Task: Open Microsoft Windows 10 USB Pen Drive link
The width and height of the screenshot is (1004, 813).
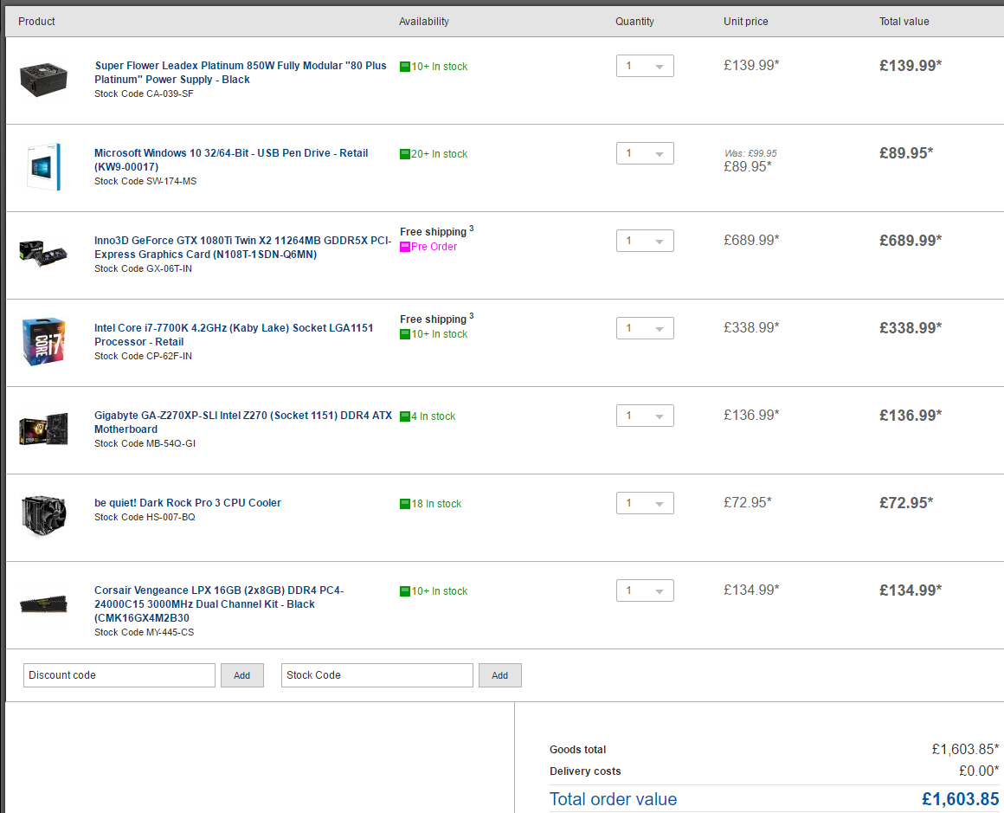Action: tap(231, 160)
